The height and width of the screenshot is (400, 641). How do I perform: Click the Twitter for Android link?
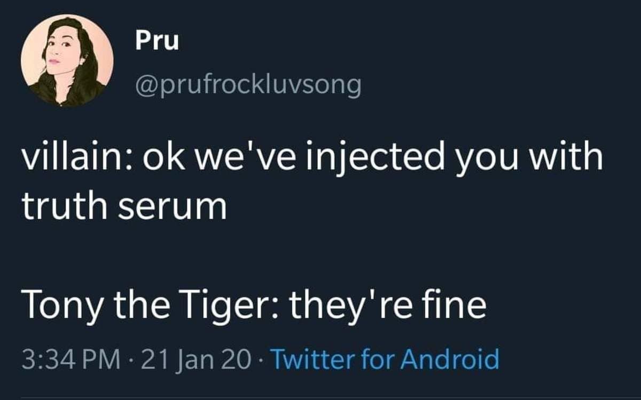(385, 359)
